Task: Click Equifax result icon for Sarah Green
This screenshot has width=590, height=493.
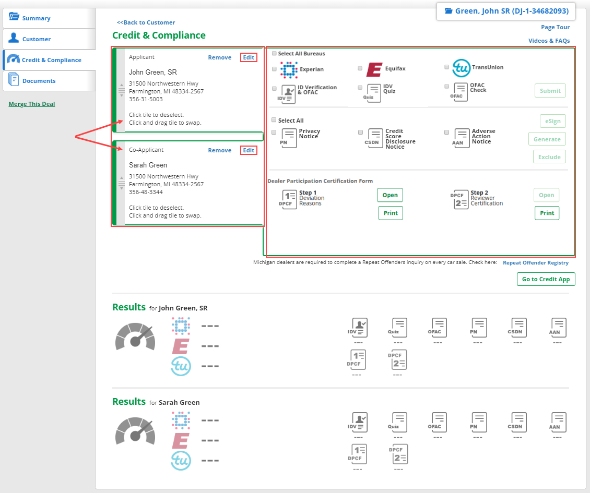Action: [x=181, y=441]
